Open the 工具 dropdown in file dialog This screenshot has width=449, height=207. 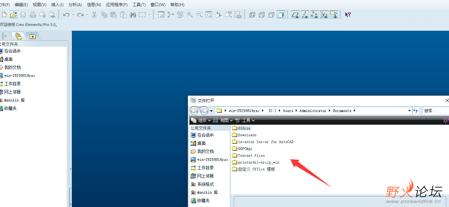tap(245, 120)
